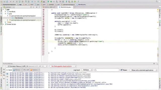Click the Ejemplomanejojson breadcrumb
Image resolution: width=161 pixels, height=90 pixels.
point(9,4)
